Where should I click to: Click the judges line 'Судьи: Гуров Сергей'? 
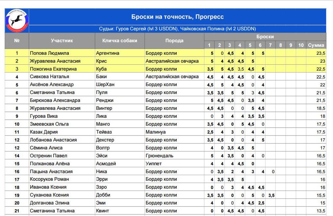click(177, 29)
